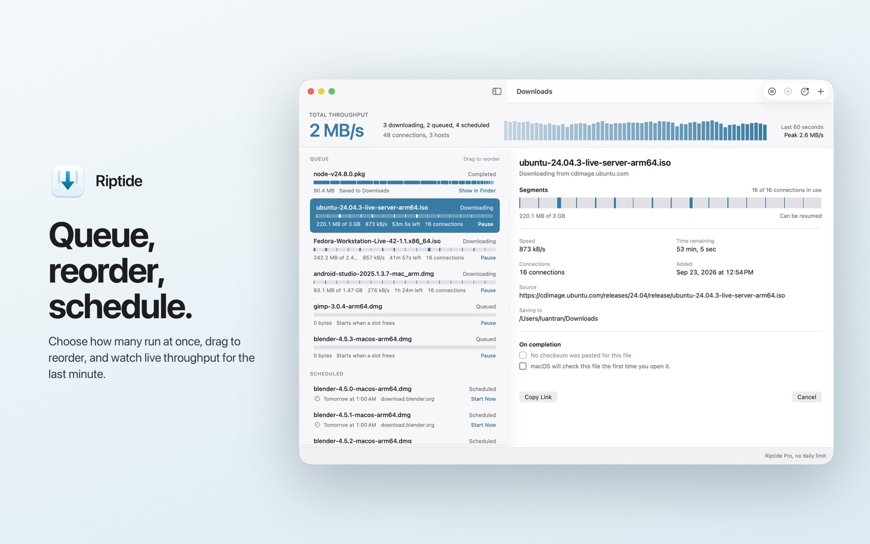This screenshot has width=870, height=544.
Task: Click the source URL for the ubuntu iso
Action: (652, 295)
